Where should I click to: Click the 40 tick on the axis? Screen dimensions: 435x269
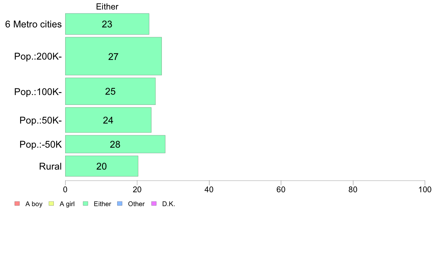209,189
